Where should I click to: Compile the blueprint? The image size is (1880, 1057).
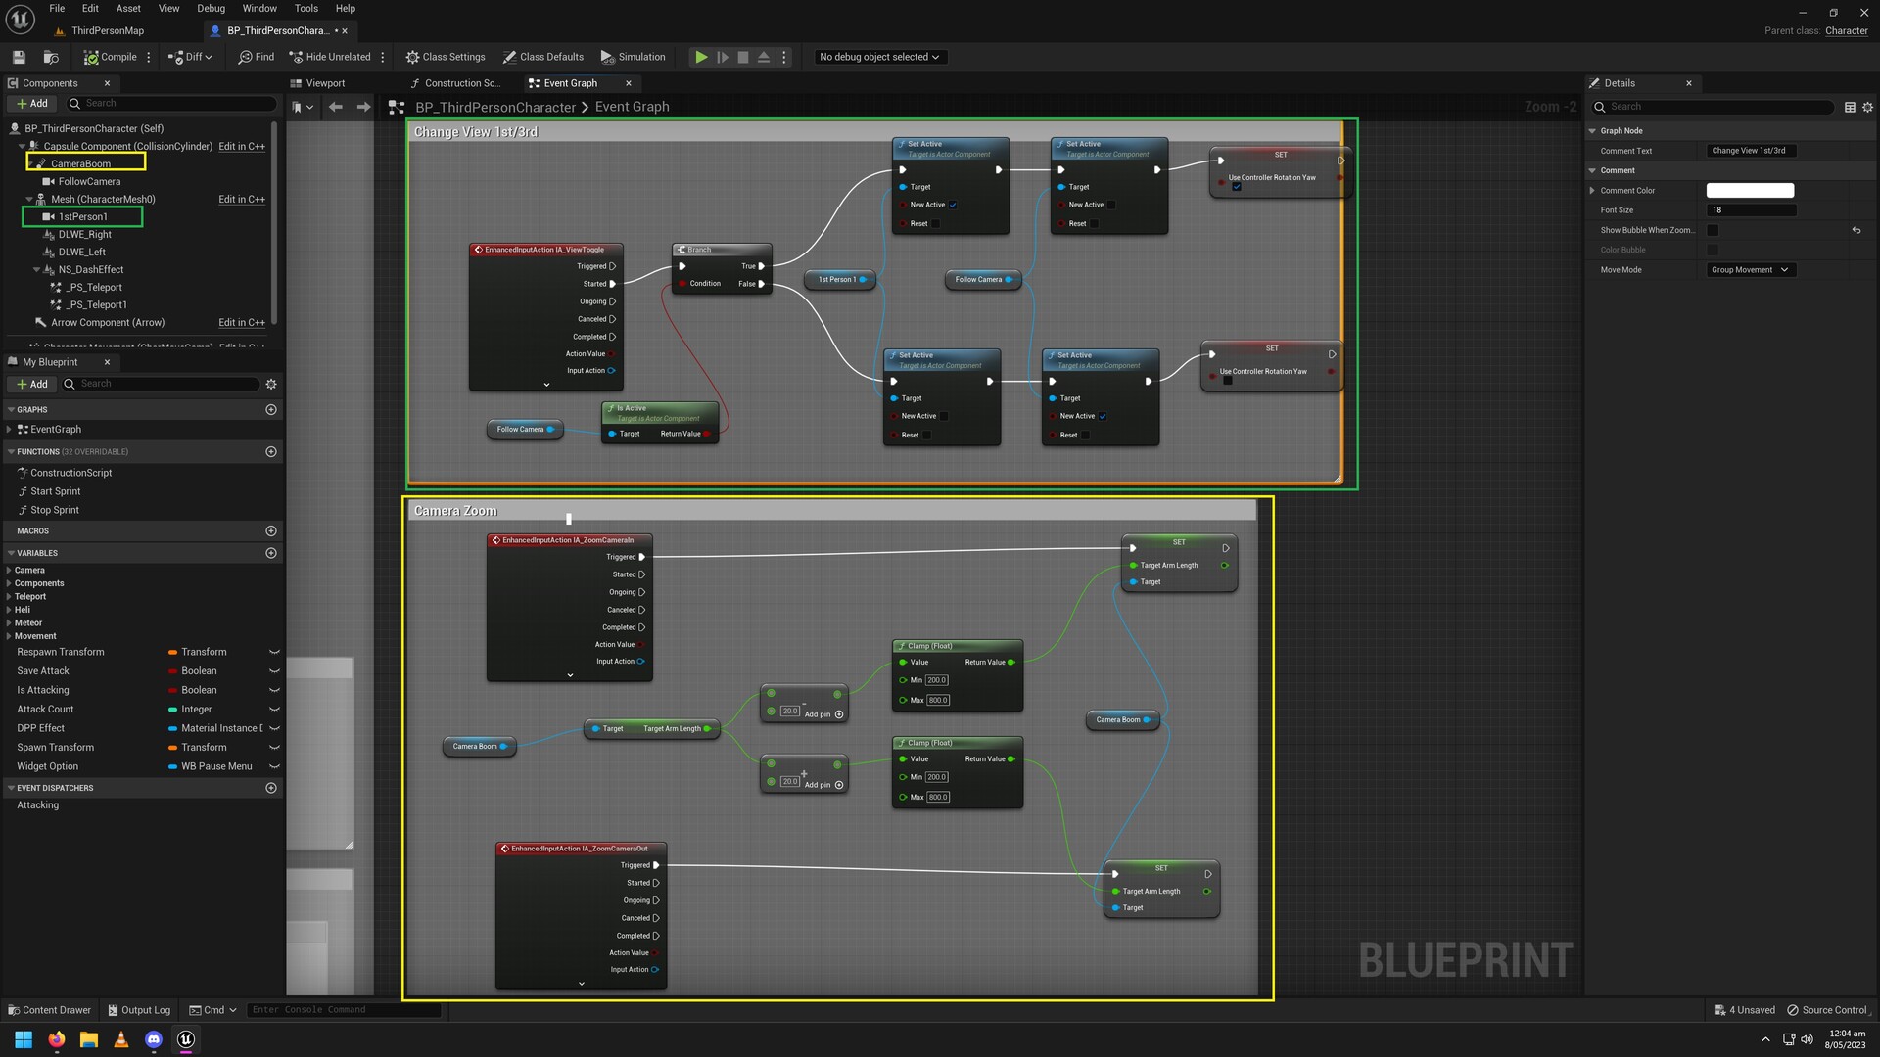[111, 56]
